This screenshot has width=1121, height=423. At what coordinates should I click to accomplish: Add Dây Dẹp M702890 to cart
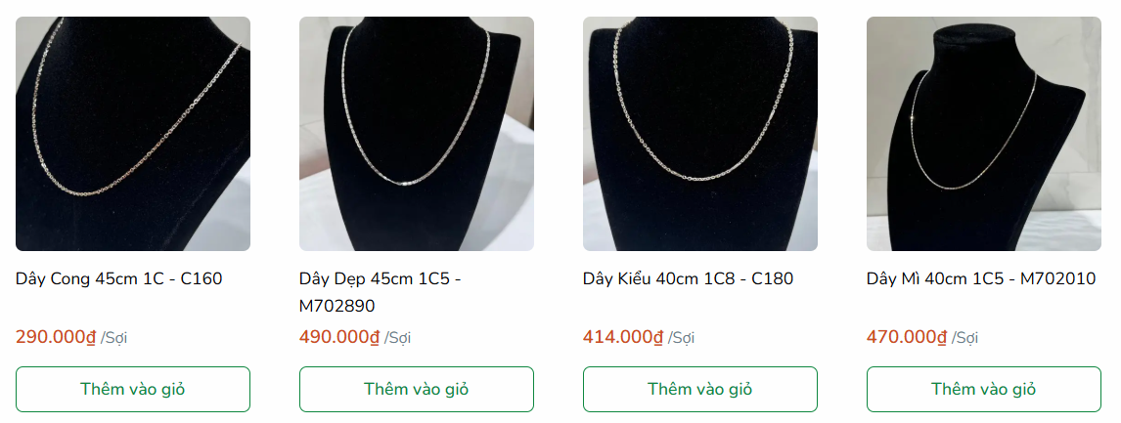[x=416, y=390]
